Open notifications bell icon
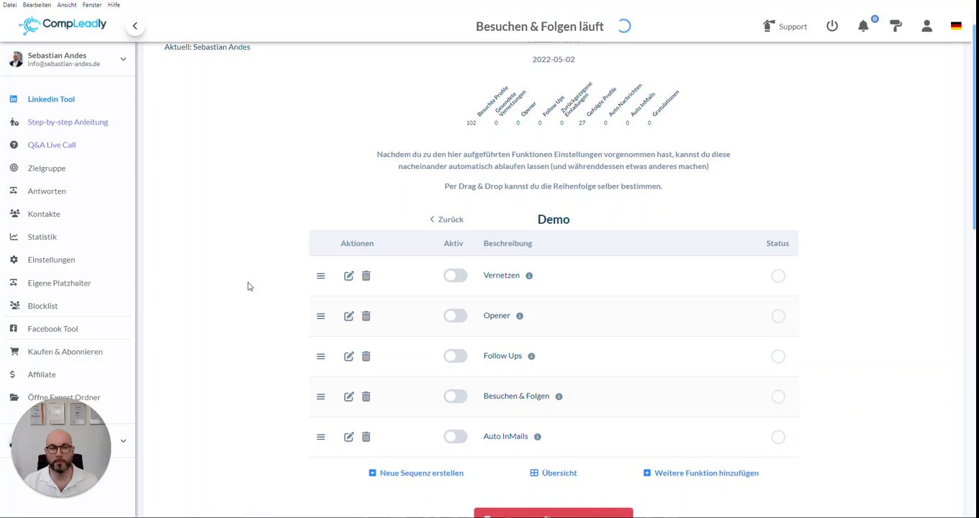979x518 pixels. [863, 26]
